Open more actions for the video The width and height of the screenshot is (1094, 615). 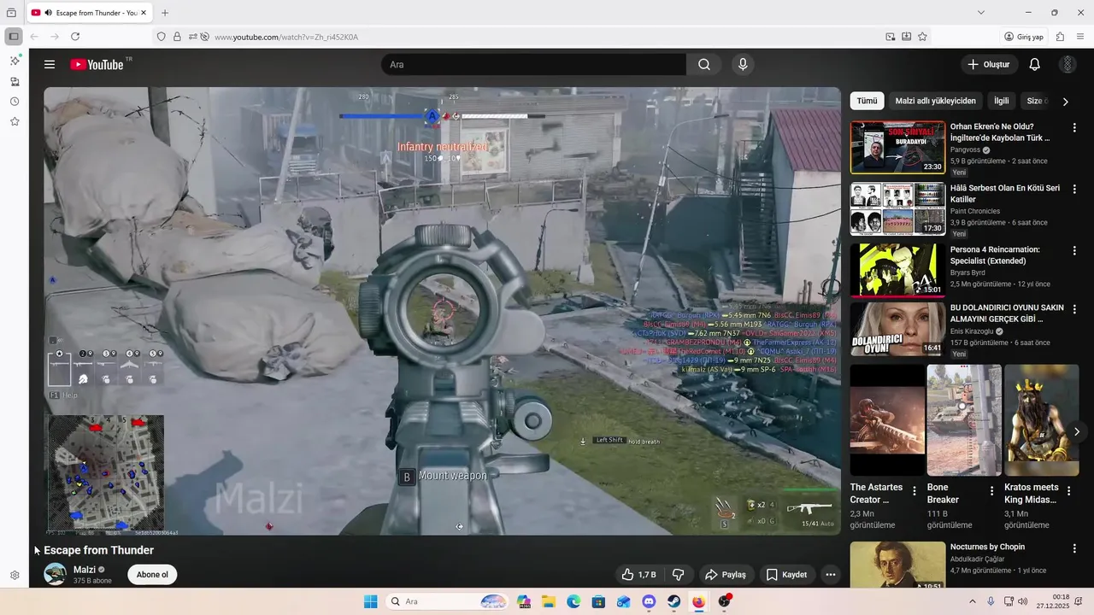coord(830,575)
